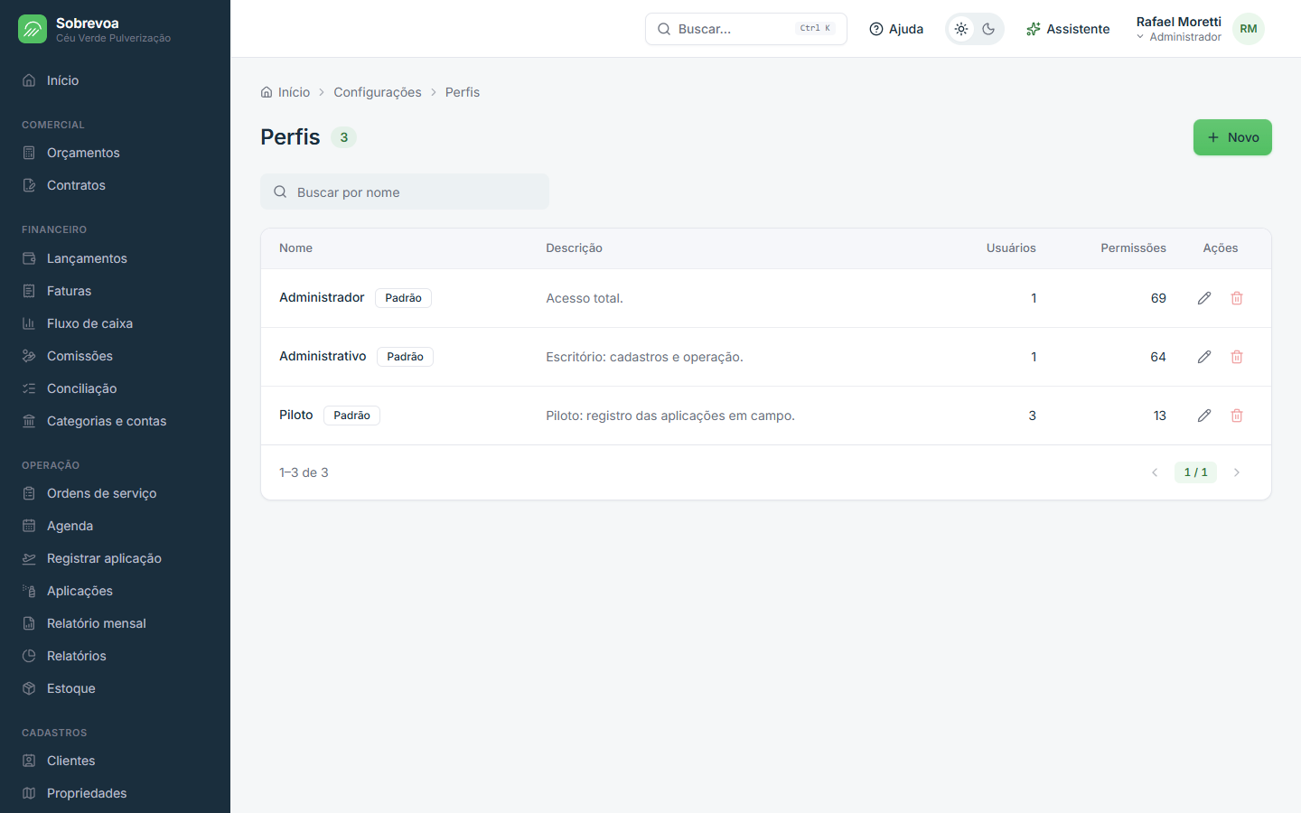Open Lançamentos in the sidebar

115,258
